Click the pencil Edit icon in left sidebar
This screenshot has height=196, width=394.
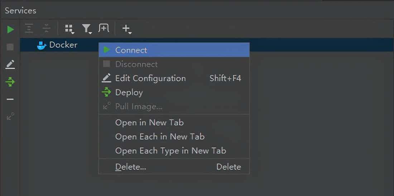pos(10,64)
